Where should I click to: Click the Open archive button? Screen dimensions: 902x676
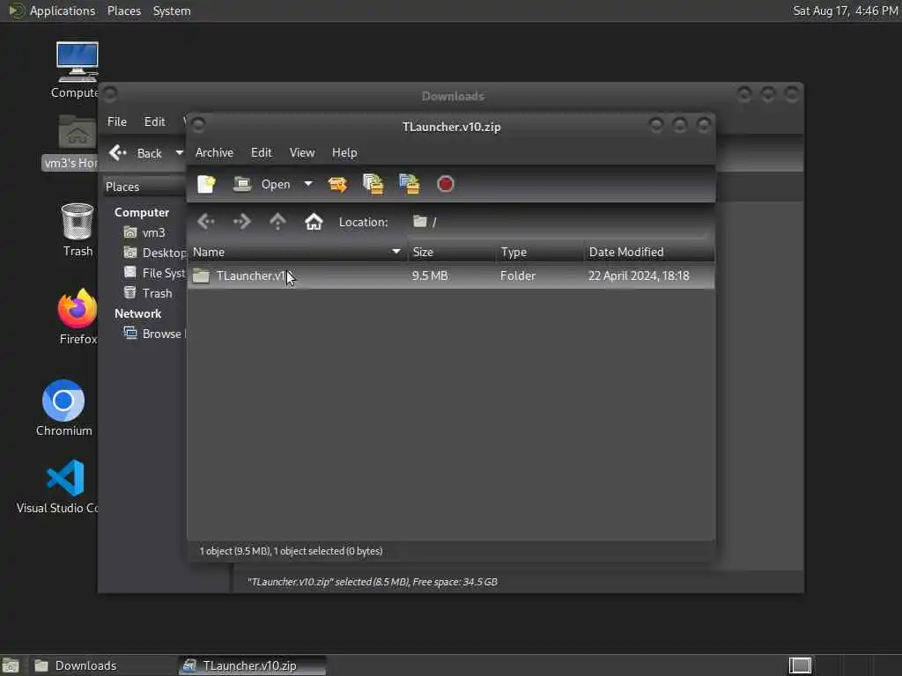tap(262, 184)
